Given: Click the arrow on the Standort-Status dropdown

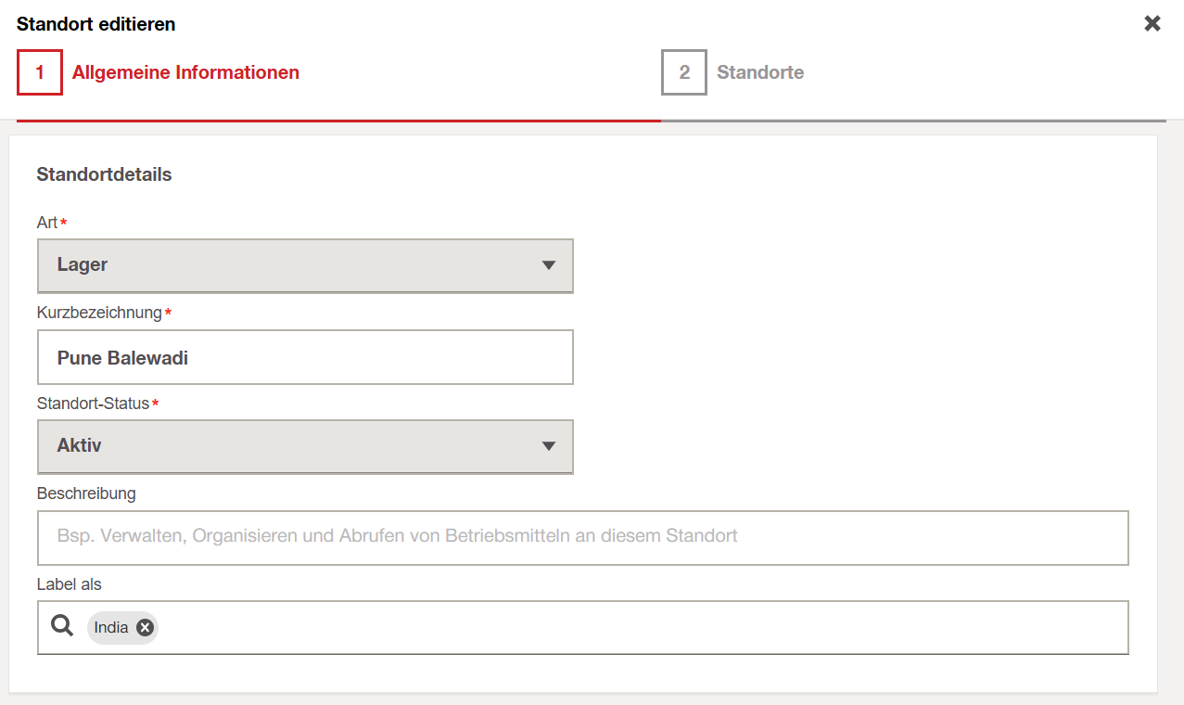Looking at the screenshot, I should 549,446.
